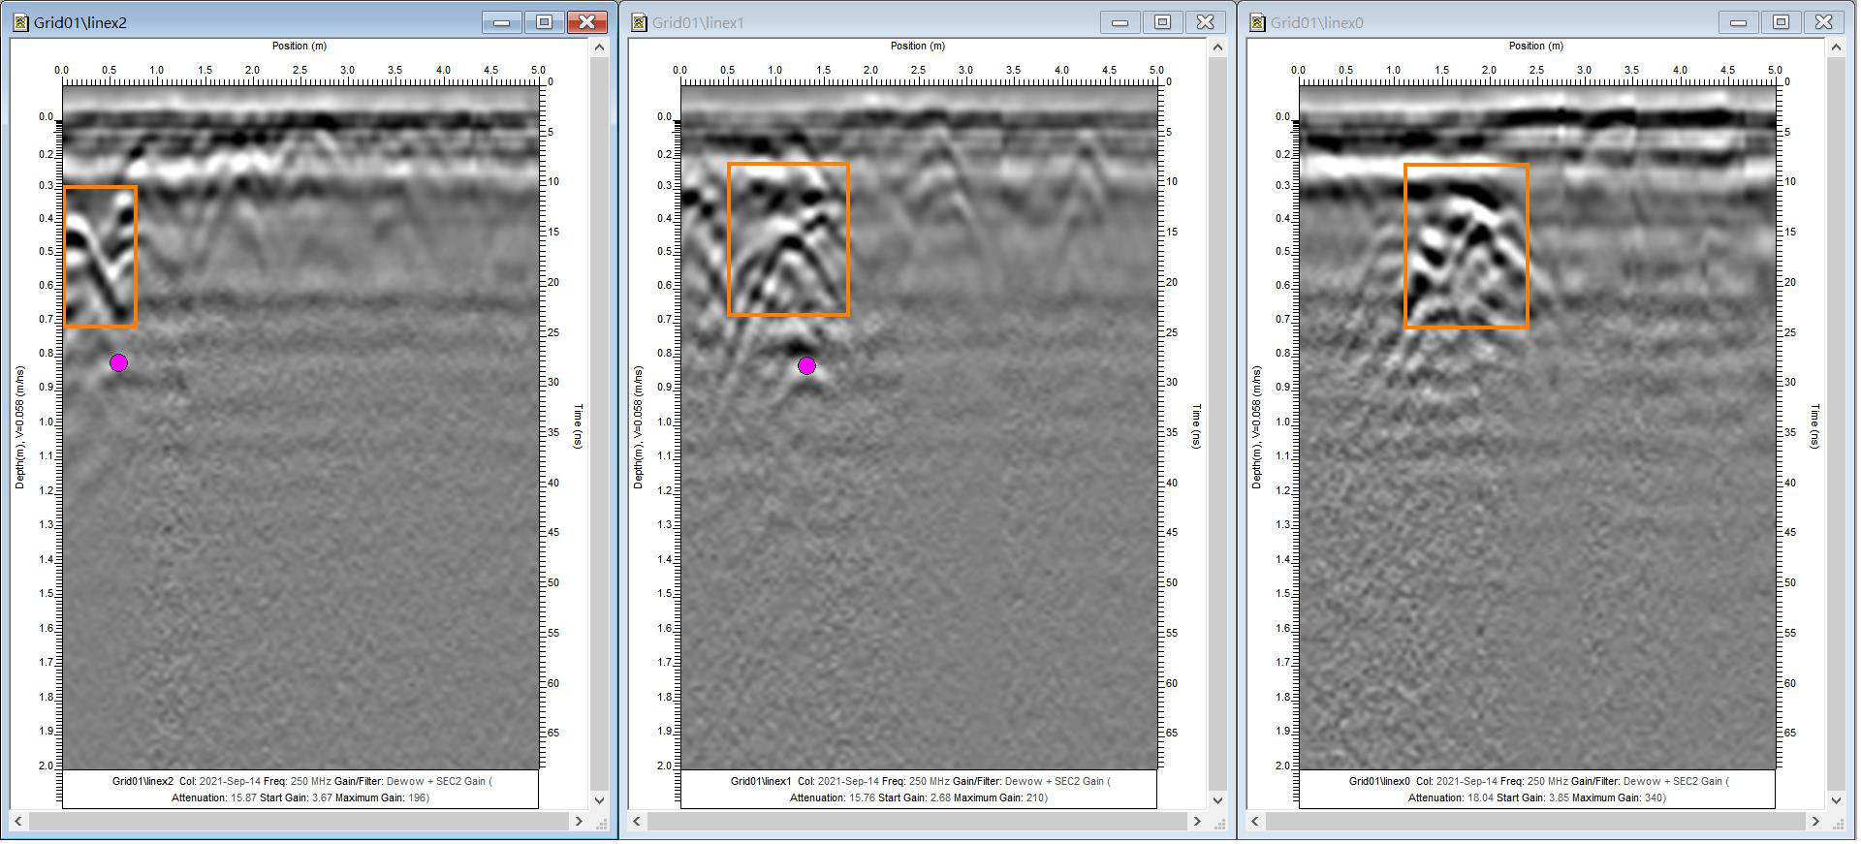Click the magenta pick marker in linex2 profile
This screenshot has width=1861, height=844.
click(x=118, y=363)
